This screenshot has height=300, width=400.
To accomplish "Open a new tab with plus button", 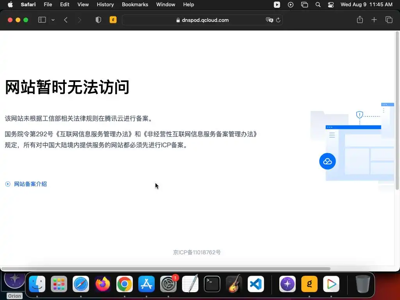I will pyautogui.click(x=374, y=20).
